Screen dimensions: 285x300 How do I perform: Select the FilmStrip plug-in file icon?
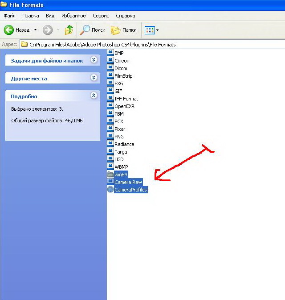click(110, 75)
